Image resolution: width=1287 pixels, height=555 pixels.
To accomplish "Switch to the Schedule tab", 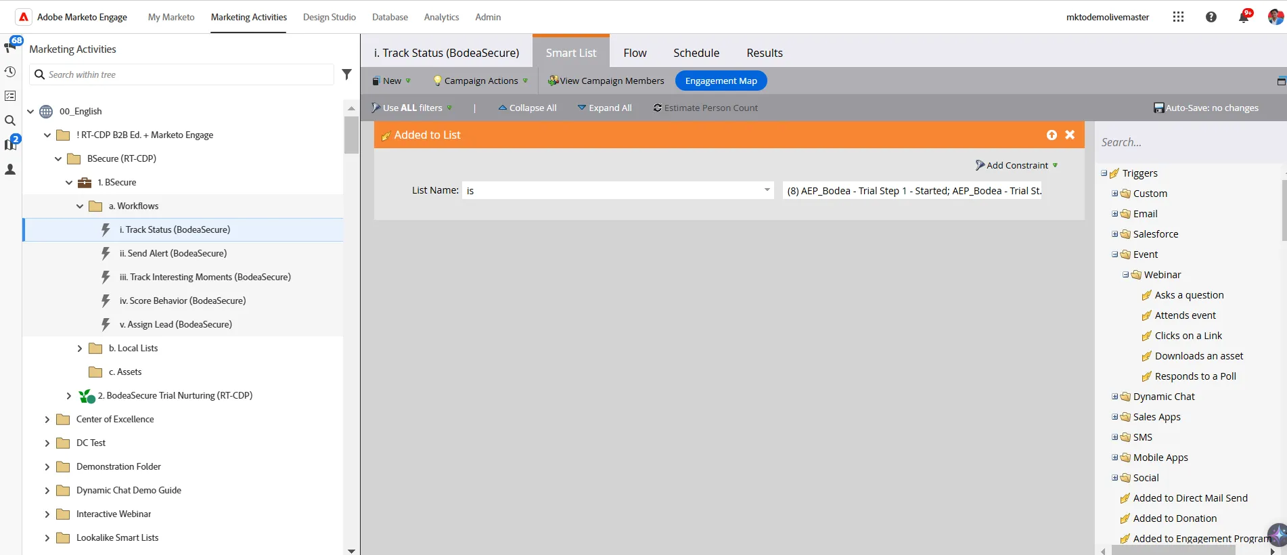I will (696, 53).
